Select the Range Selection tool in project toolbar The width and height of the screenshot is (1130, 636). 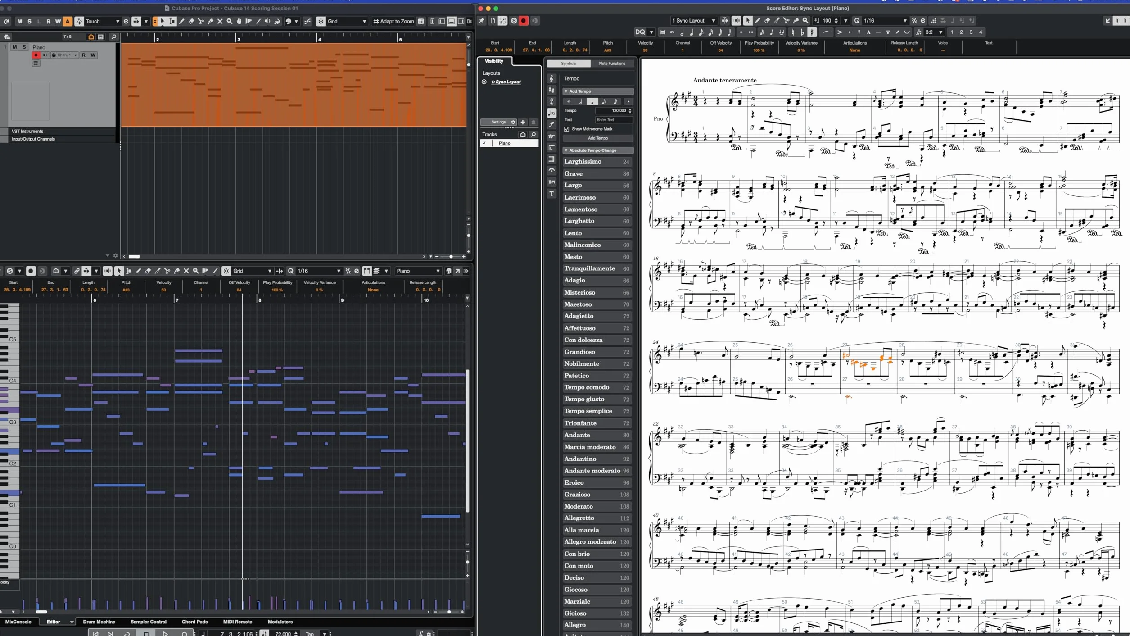click(x=172, y=21)
